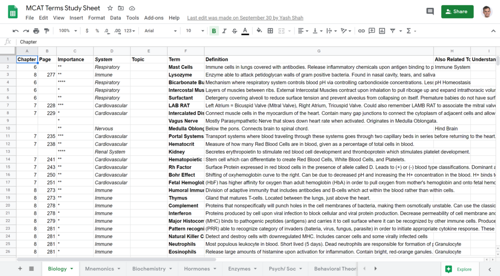Open the Arial font dropdown
The image size is (500, 276).
160,31
